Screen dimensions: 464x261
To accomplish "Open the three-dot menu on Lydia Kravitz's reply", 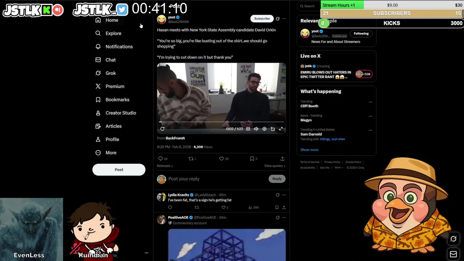I will (284, 195).
